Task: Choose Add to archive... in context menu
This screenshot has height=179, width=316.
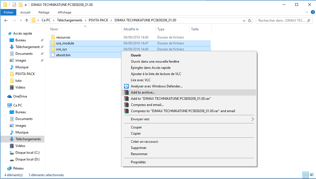Action: pos(189,92)
